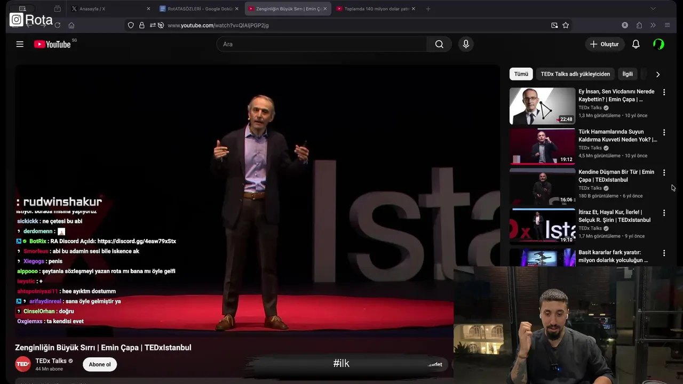Click TEDx Talks under Türk Hamamlarında
Screen dimensions: 683x384
(x=590, y=148)
